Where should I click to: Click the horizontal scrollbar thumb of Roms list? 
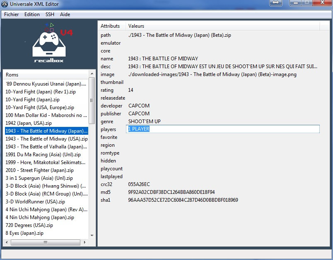(x=46, y=242)
